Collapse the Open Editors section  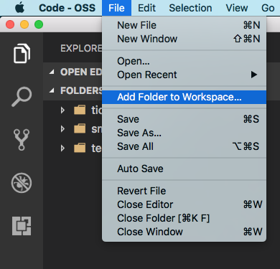tap(52, 72)
